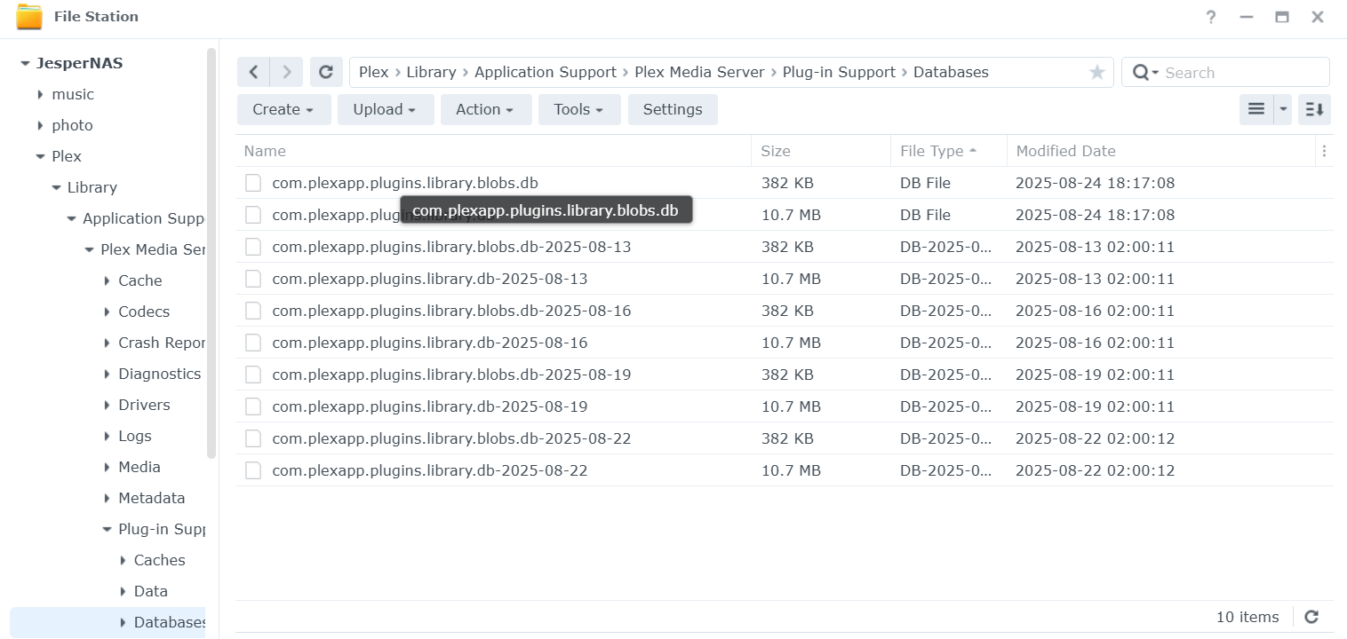Sort by the File Type column header
The height and width of the screenshot is (639, 1347).
click(x=949, y=151)
